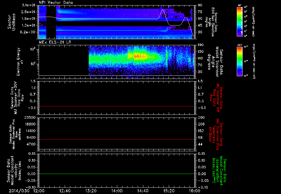Image resolution: width=281 pixels, height=194 pixels.
Task: Click the Model Scanner Angle degrees label
Action: [x=215, y=62]
